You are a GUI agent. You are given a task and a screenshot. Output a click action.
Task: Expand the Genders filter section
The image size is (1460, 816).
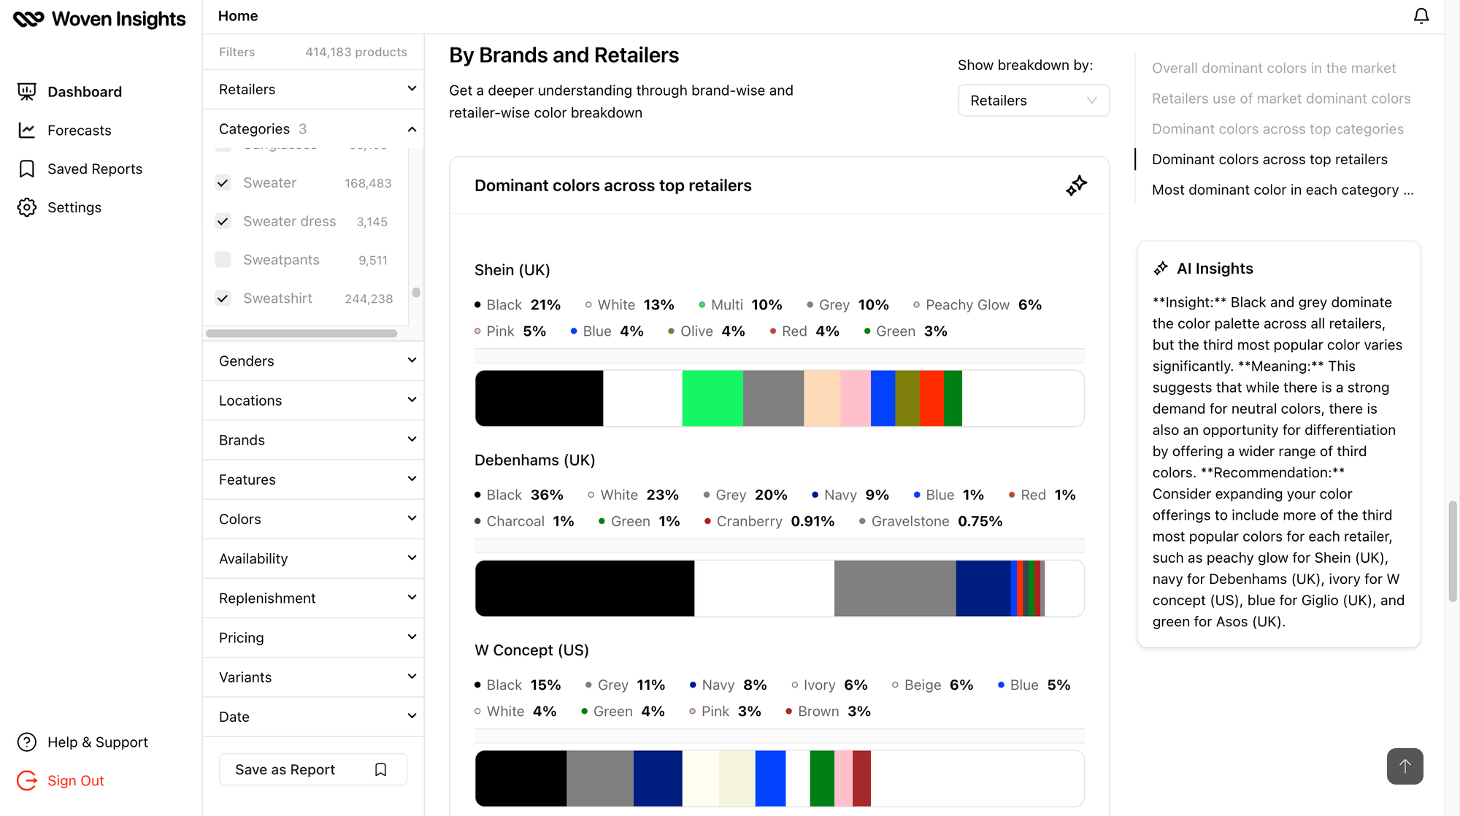point(313,361)
